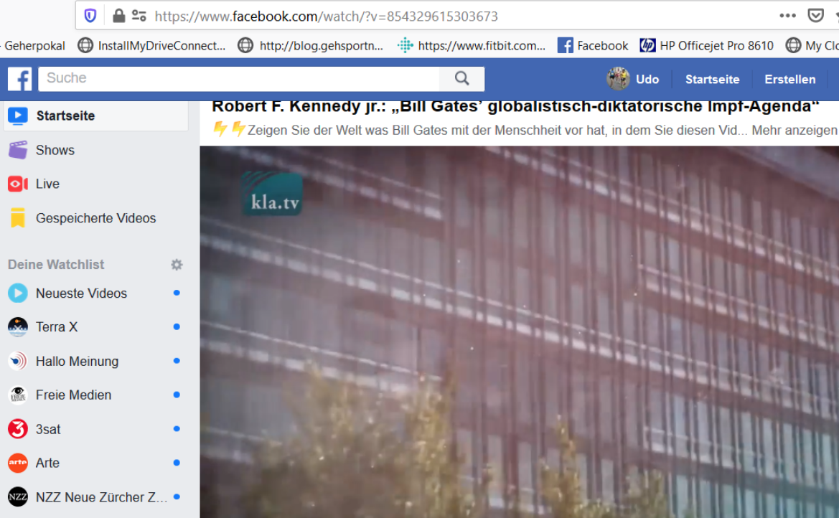Open the fitbit.com bookmark
Viewport: 839px width, 518px height.
tap(472, 45)
